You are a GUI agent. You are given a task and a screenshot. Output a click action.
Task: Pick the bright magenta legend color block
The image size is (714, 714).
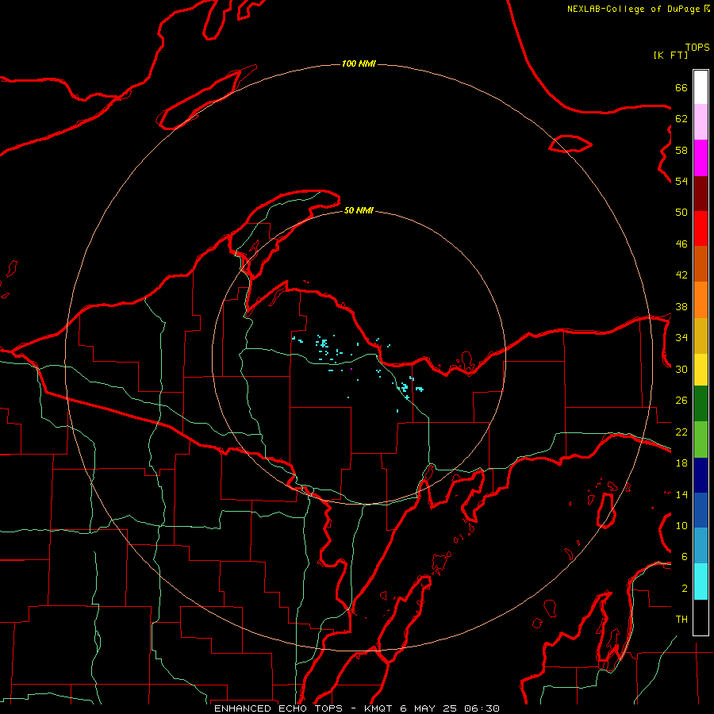[701, 158]
